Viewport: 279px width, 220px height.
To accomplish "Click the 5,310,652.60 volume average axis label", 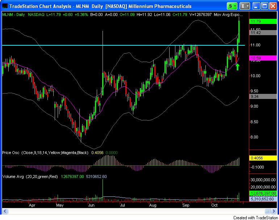I will click(x=263, y=199).
